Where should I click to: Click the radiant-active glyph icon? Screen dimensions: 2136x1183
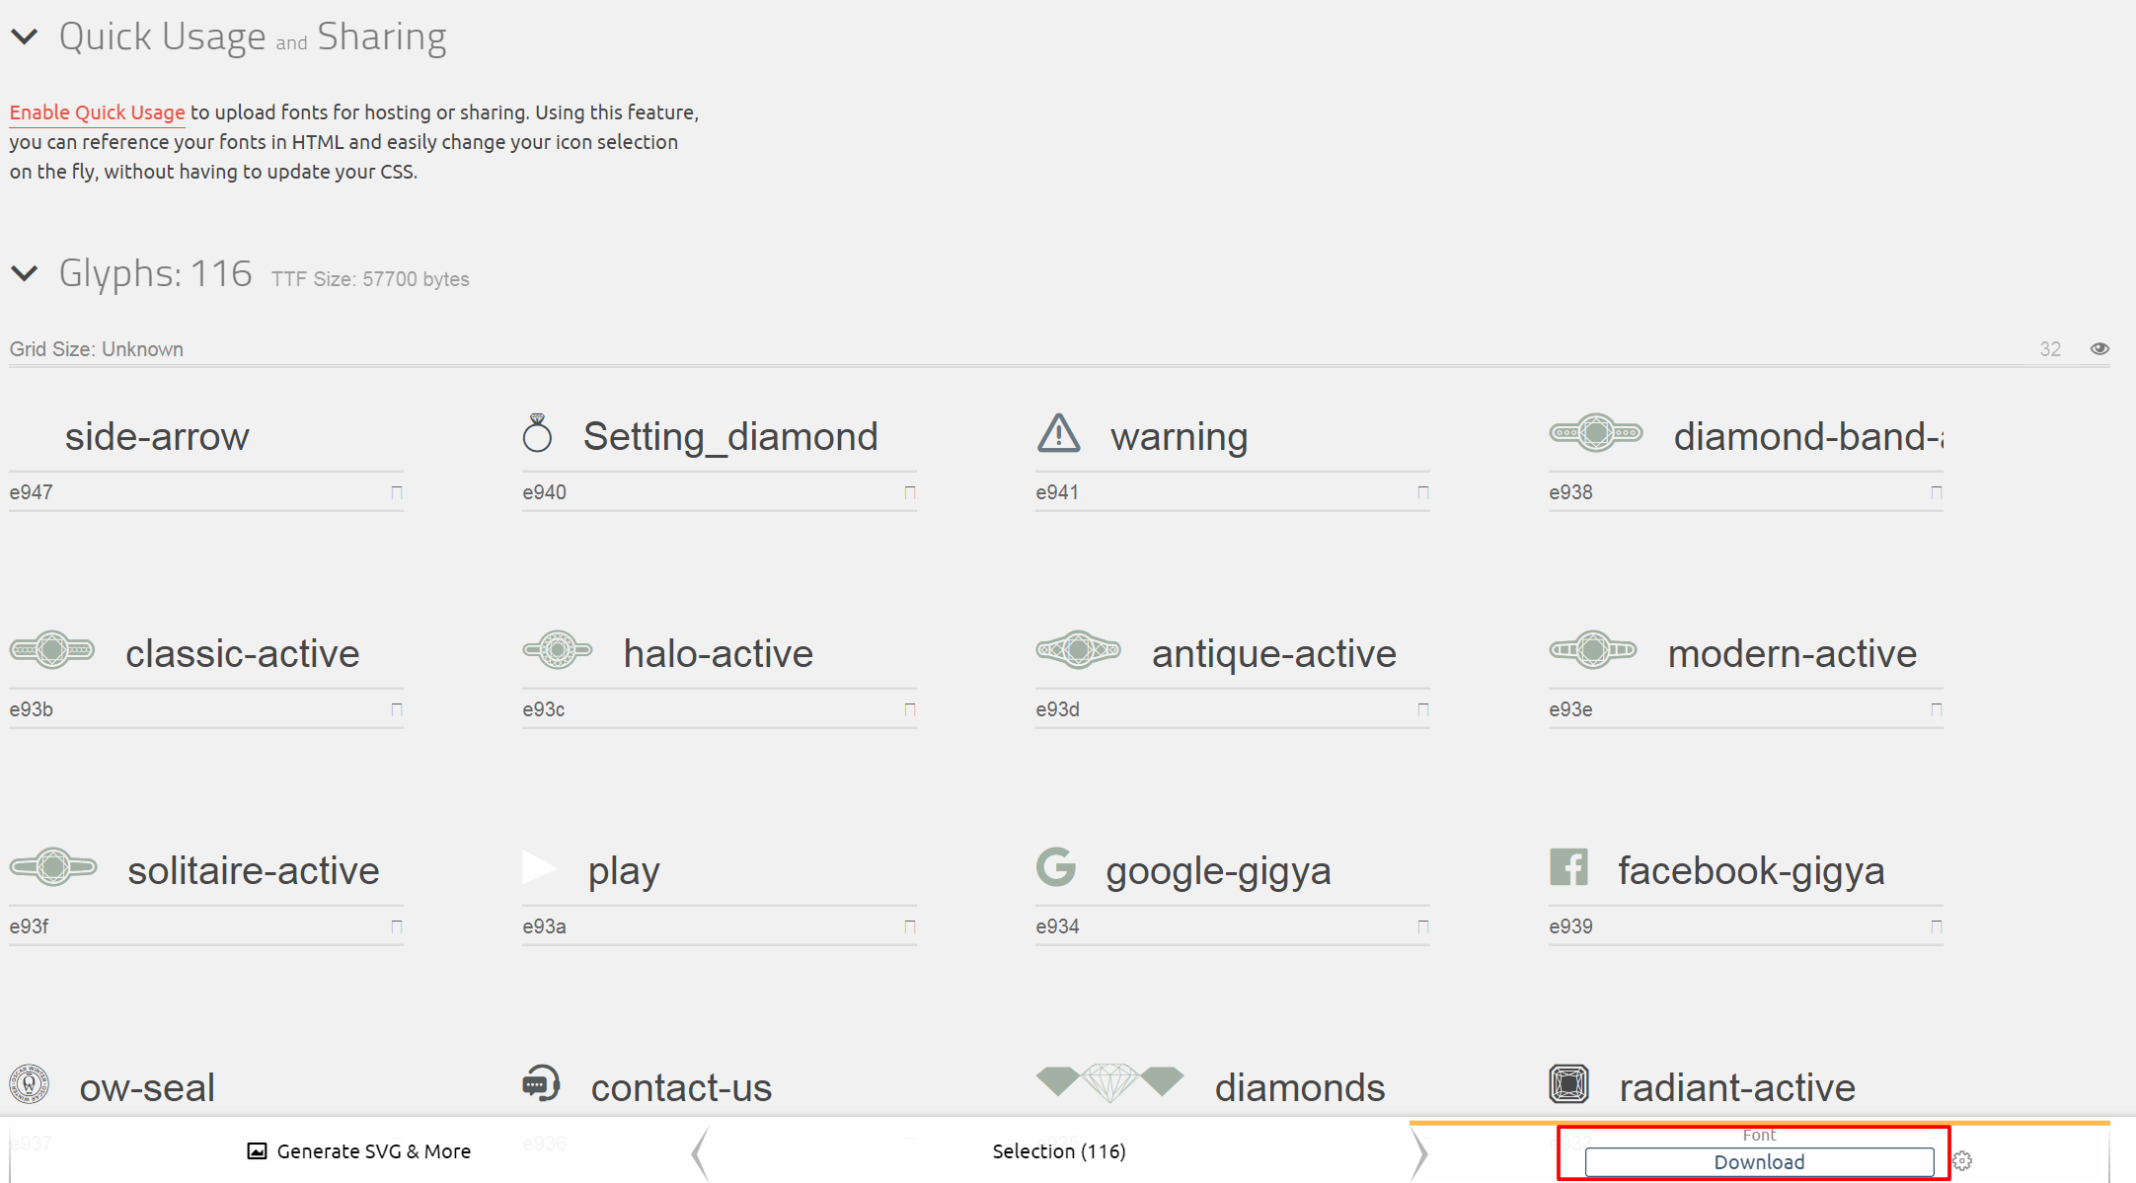(x=1568, y=1082)
